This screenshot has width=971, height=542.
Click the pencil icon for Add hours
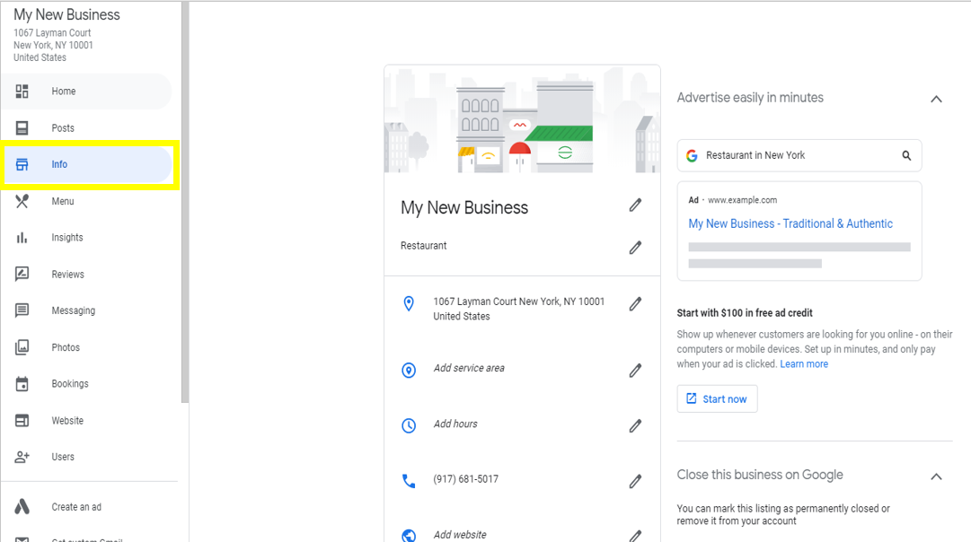tap(635, 425)
